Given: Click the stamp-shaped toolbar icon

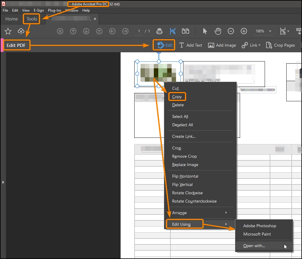Looking at the screenshot, I should [x=159, y=31].
